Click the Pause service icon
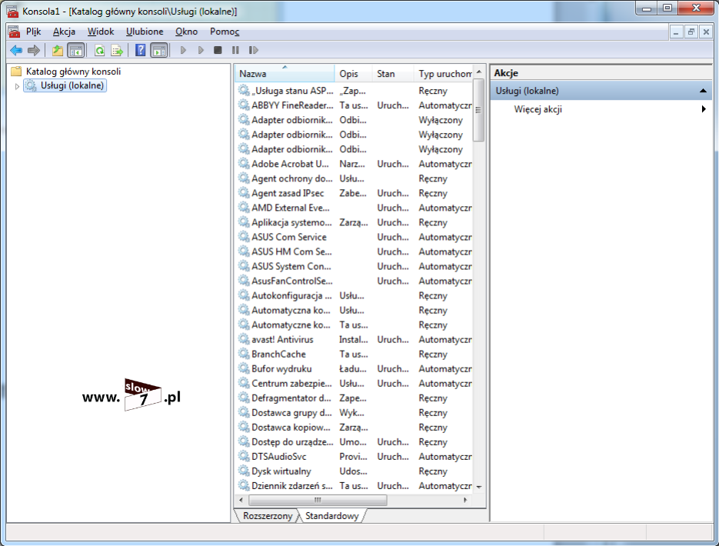This screenshot has height=546, width=719. click(x=235, y=50)
